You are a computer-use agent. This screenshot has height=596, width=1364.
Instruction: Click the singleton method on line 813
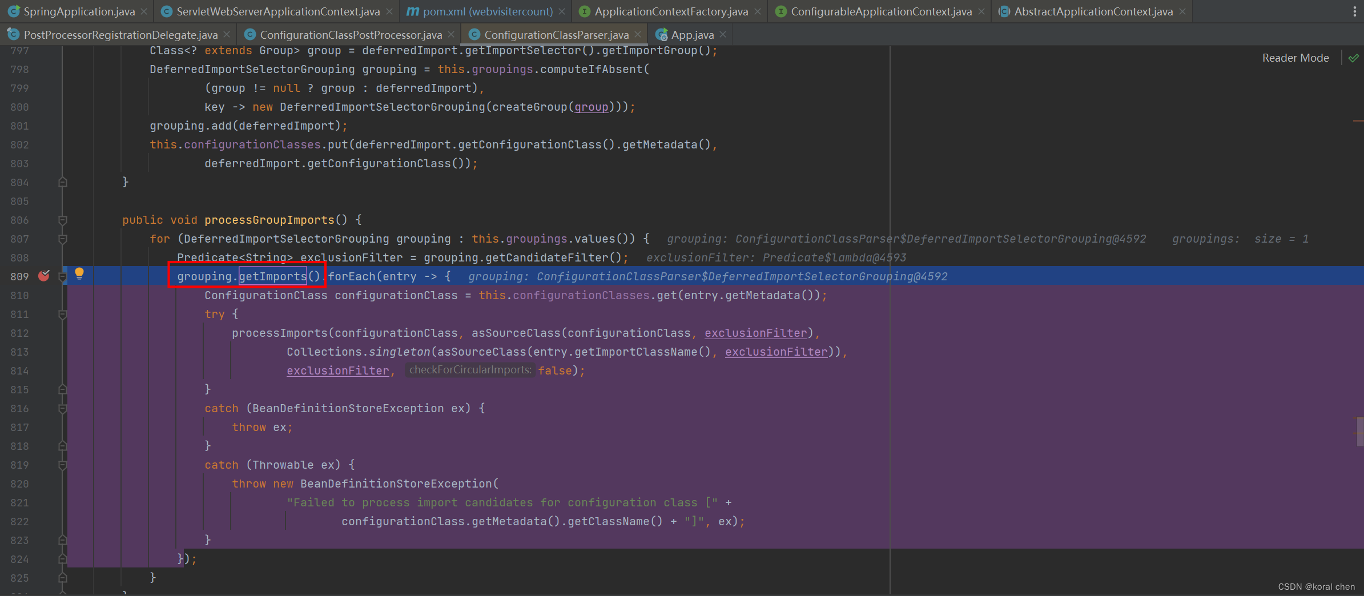point(399,352)
